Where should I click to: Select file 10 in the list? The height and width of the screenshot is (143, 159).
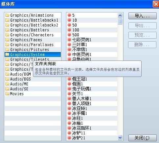point(92,20)
